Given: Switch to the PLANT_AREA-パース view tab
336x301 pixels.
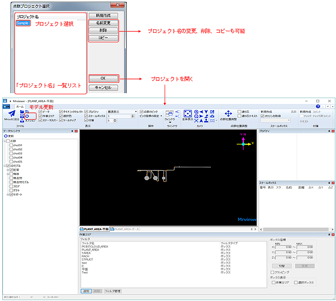Looking at the screenshot, I should tap(125, 229).
